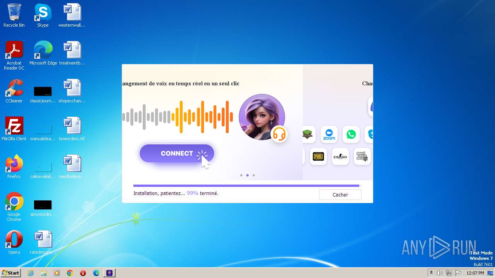Open the Skype desktop shortcut
Screen dimensions: 495x278
[43, 15]
